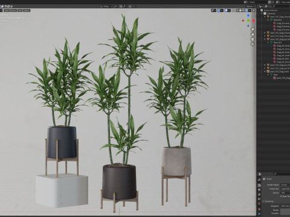Click the properties editor search field icon
The height and width of the screenshot is (217, 290).
pos(275,174)
